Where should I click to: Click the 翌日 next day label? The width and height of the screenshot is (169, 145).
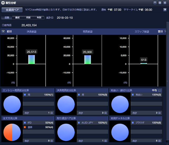pyautogui.click(x=160, y=32)
